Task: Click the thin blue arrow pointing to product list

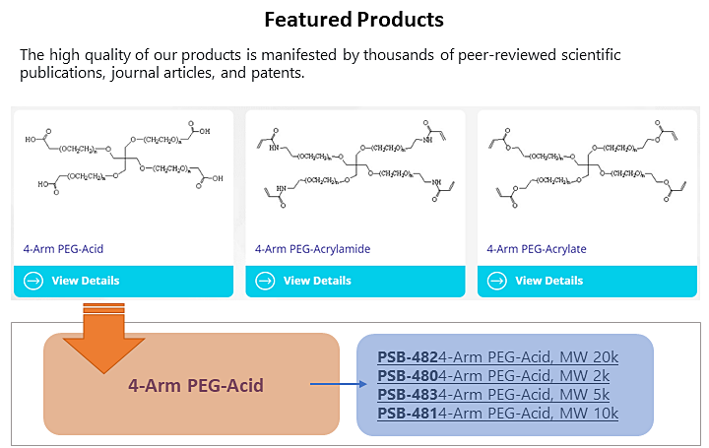Action: point(338,384)
